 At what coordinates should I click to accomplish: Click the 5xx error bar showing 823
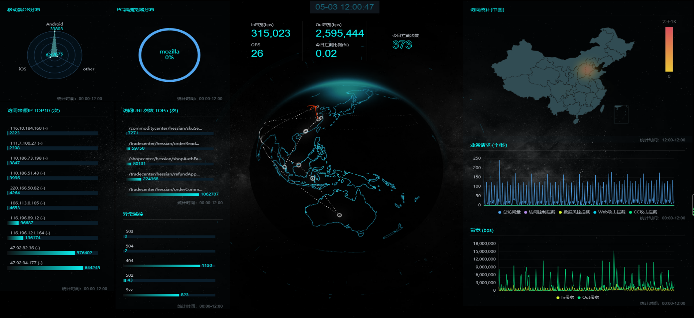point(152,295)
